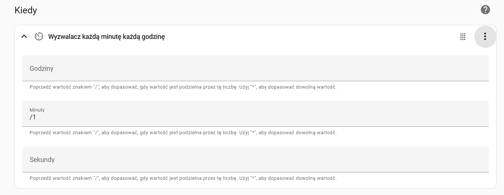504x195 pixels.
Task: Click the trigger title "Wyzwalacz każdą minutę każdą godzinę"
Action: click(x=106, y=37)
